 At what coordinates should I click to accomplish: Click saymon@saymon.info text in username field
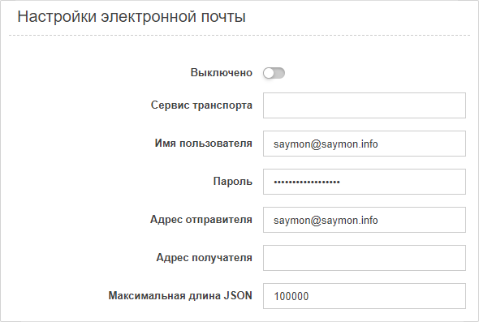click(x=326, y=144)
